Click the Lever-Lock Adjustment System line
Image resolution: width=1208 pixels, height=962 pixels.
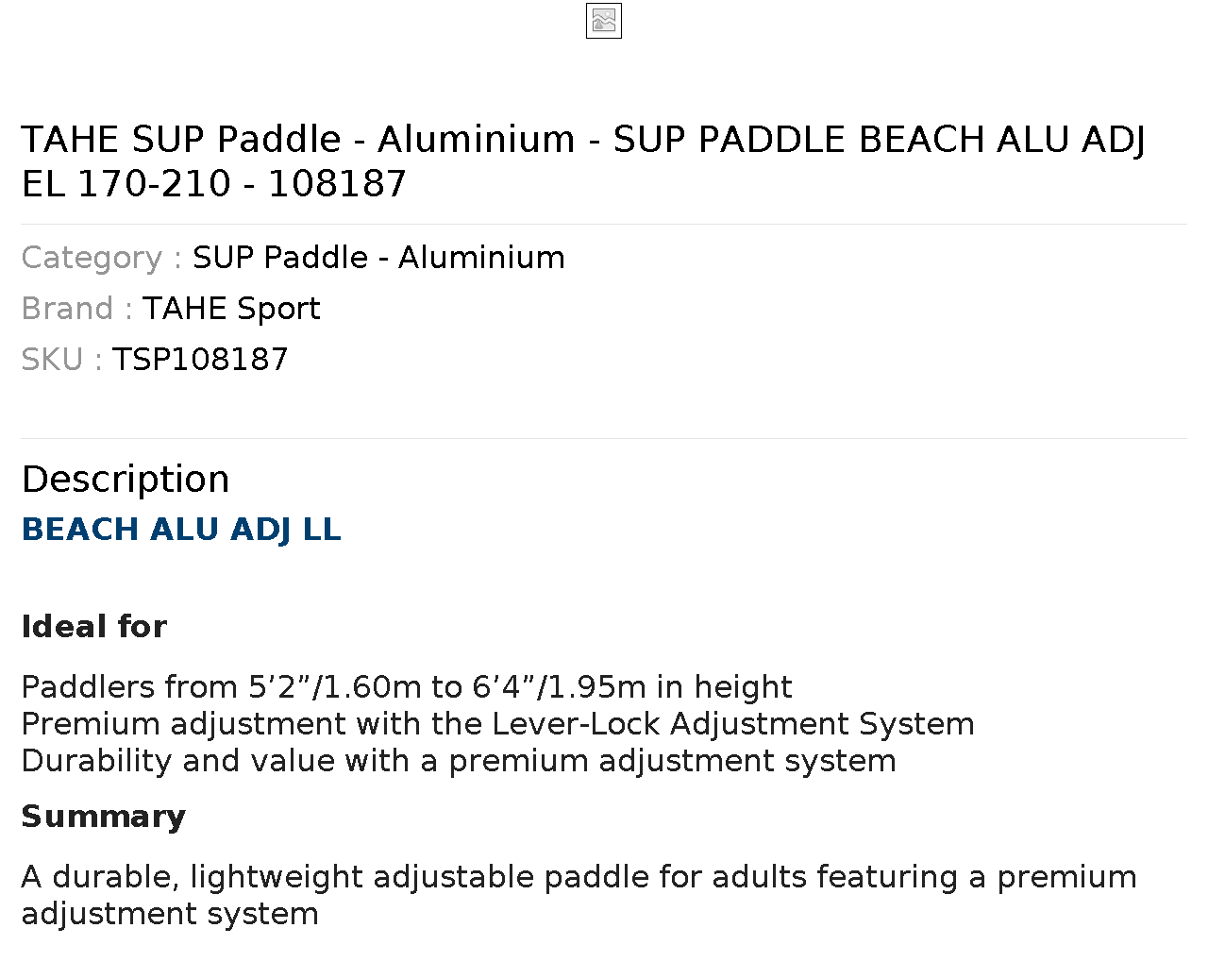tap(497, 724)
